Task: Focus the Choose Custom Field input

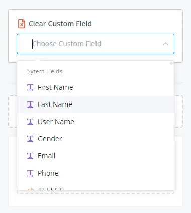Action: point(95,44)
